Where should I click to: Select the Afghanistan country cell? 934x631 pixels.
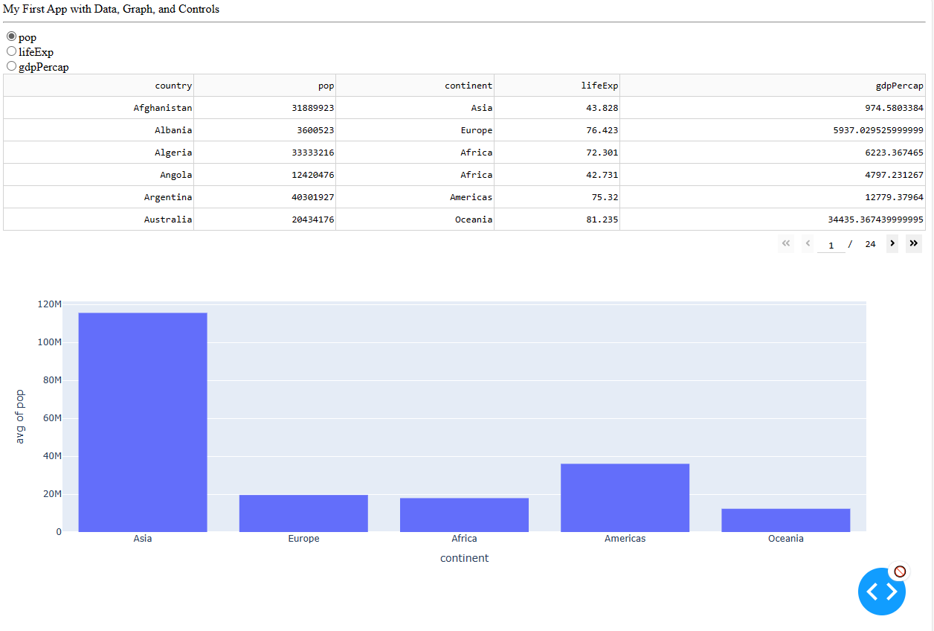tap(162, 108)
